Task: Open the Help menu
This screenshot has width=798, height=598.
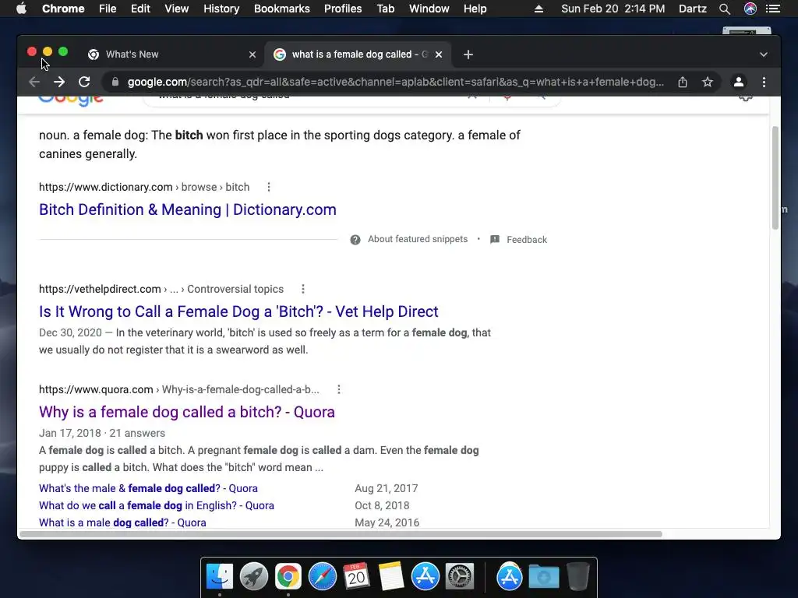Action: point(475,9)
